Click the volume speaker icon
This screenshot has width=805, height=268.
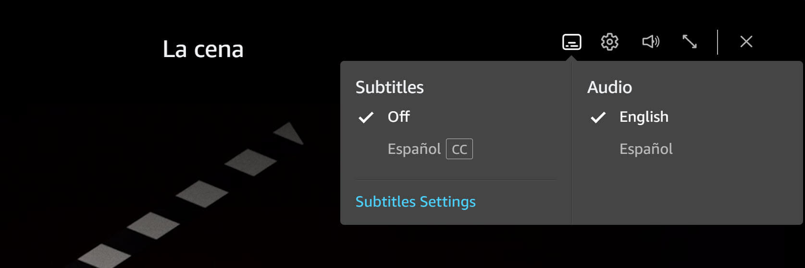point(651,42)
